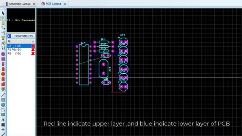Select the Zone Mode tool
Viewport: 242px width, 136px height.
(x=3, y=38)
